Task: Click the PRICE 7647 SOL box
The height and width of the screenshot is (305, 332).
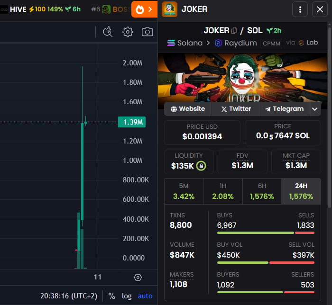Action: [x=283, y=133]
